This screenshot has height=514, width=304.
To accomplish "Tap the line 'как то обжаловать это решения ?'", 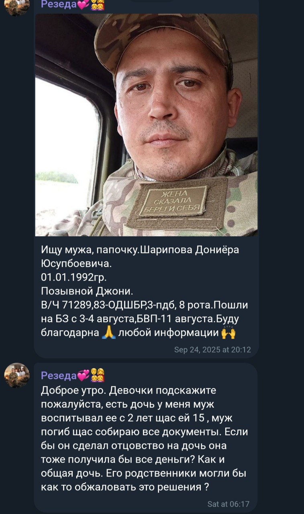I will 125,487.
